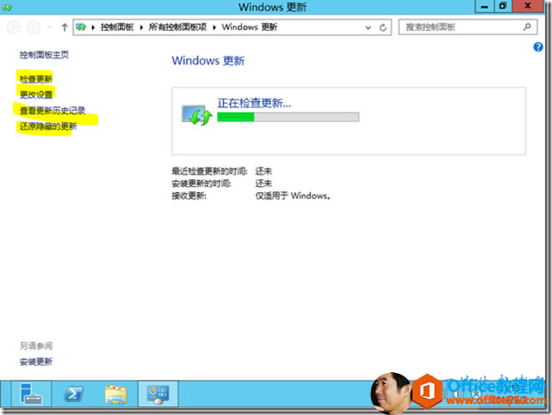View 查看更新历史记录 link
Screen dimensions: 552x415
click(x=52, y=111)
